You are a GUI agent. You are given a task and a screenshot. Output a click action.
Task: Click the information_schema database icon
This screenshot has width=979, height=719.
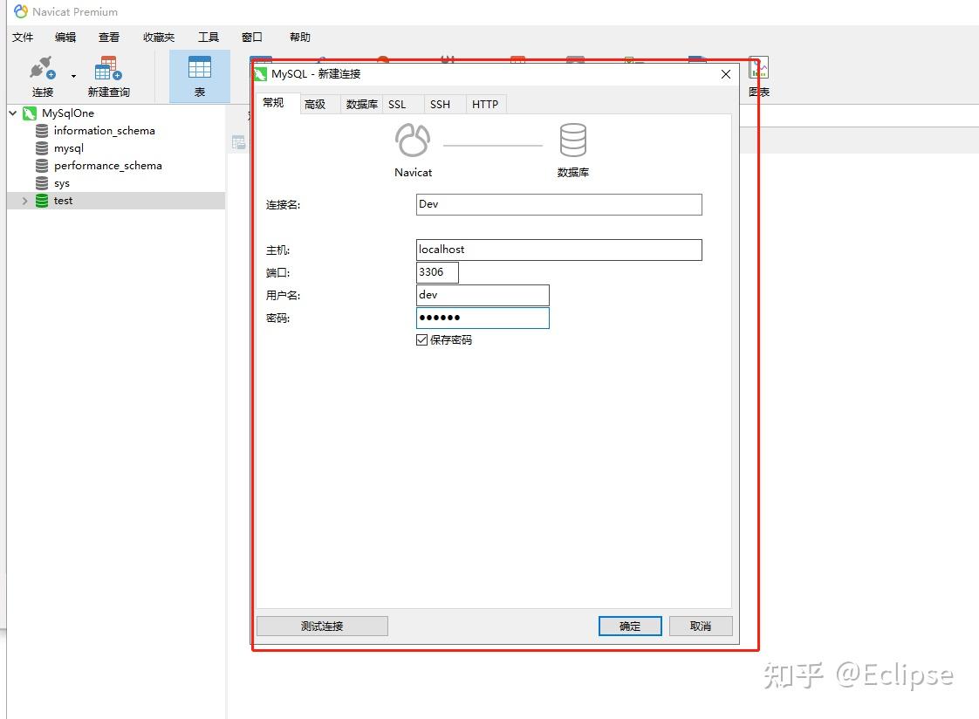[x=42, y=130]
